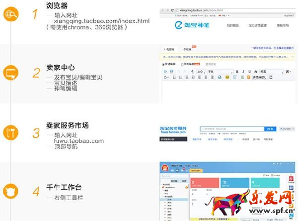Click the source code icon in editor toolbar
Viewport: 298px width, 221px height.
click(165, 72)
